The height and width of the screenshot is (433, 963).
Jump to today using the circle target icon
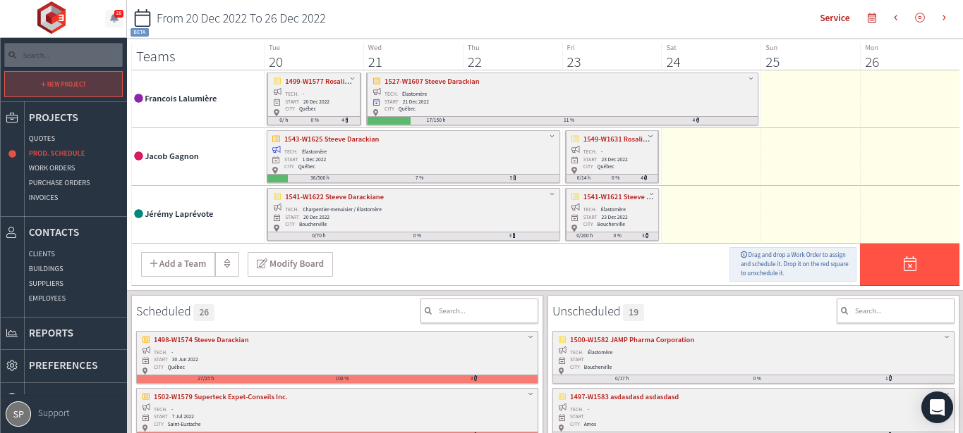(920, 18)
